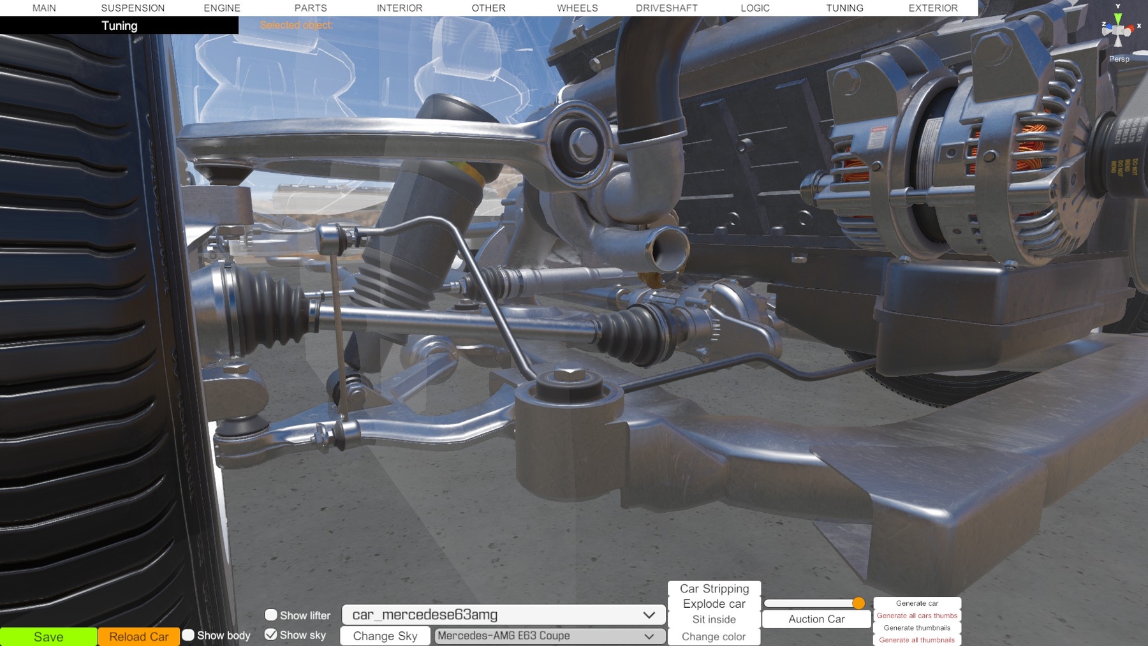Click the Auction Car button

(x=816, y=619)
